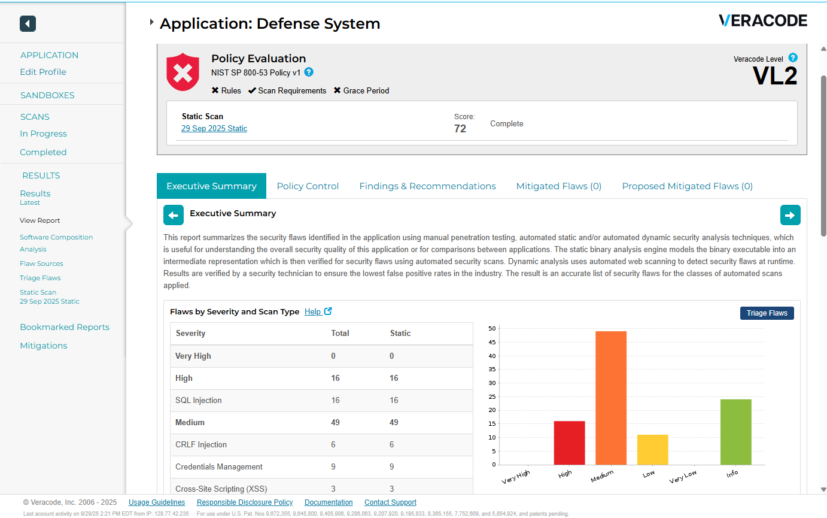Open Contact Support footer link
Screen dimensions: 827x518
[390, 502]
